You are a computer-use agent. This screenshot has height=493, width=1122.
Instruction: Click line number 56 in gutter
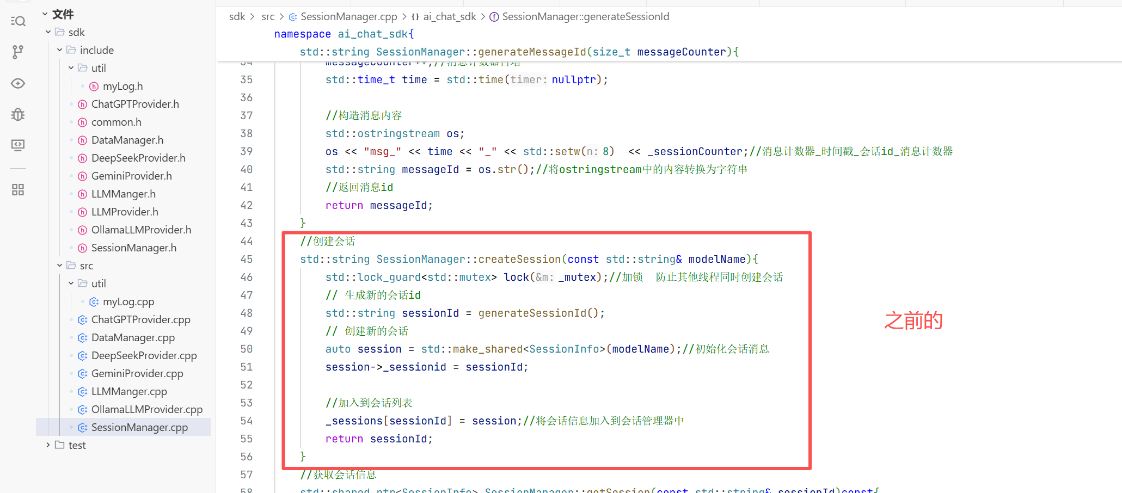pyautogui.click(x=247, y=457)
